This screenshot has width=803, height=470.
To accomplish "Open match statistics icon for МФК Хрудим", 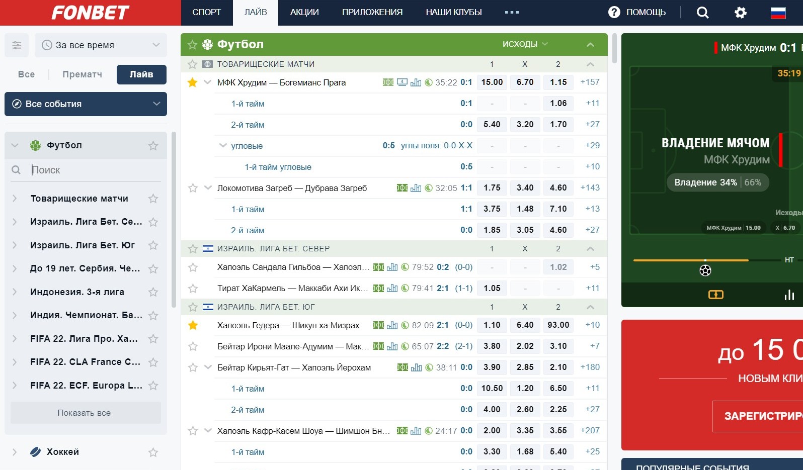I will click(416, 82).
